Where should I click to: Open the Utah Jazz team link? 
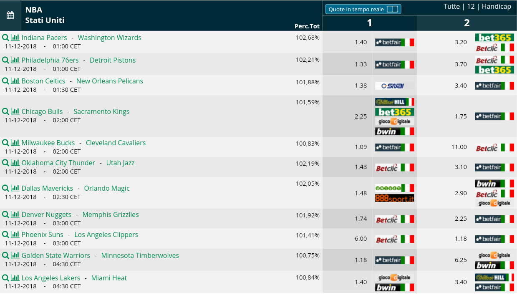point(120,163)
